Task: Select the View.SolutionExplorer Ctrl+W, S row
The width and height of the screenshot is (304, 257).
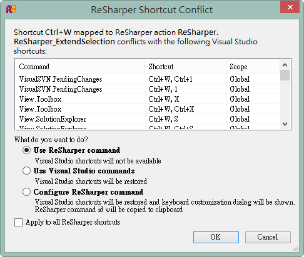Action: (148, 119)
